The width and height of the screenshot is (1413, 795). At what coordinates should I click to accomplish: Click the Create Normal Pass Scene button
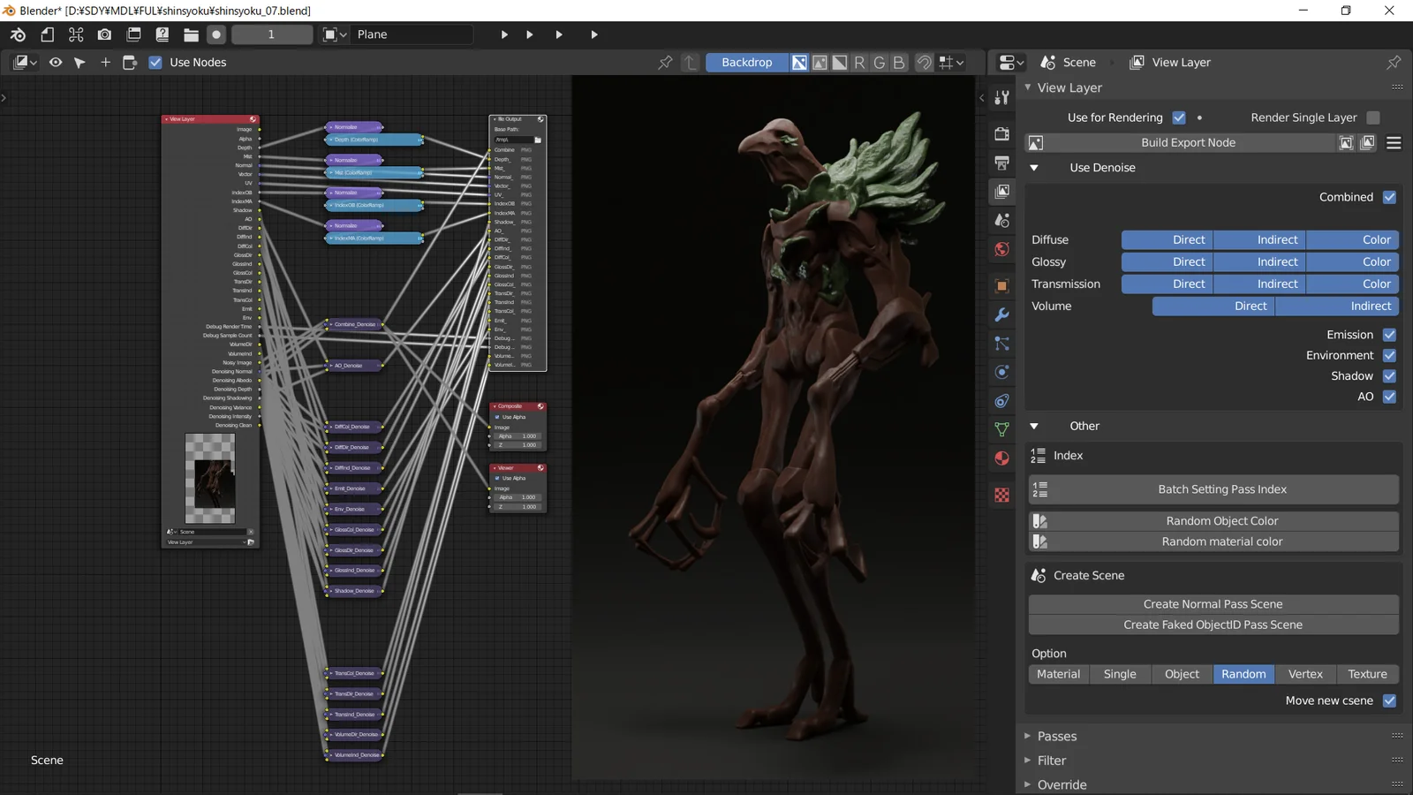(1213, 604)
